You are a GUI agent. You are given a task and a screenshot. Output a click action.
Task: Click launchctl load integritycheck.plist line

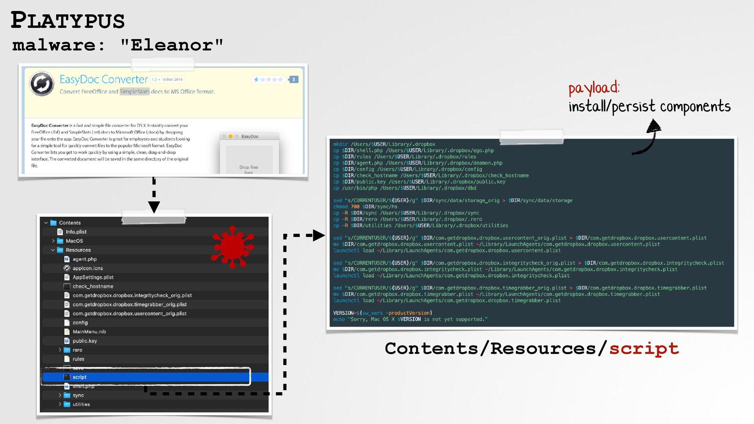451,276
